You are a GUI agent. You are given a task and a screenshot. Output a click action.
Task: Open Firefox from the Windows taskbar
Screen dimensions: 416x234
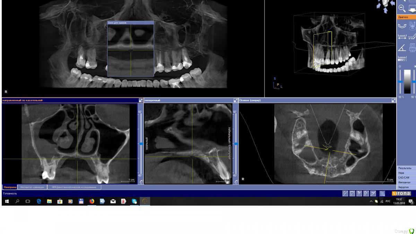92,201
